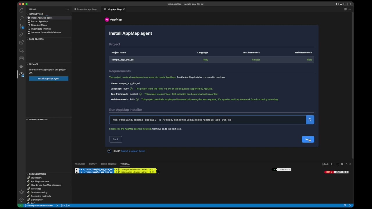The image size is (372, 209).
Task: Click the blue Install AppMap Agent button
Action: 49,78
